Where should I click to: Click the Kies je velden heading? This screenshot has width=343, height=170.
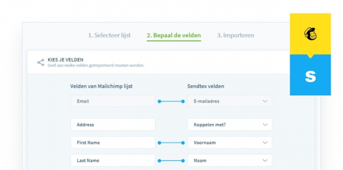pos(65,60)
